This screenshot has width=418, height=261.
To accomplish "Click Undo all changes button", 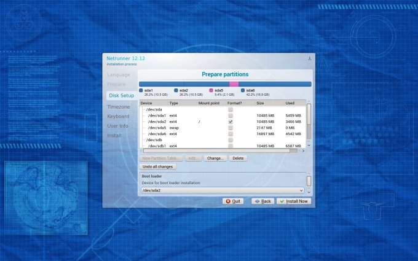I will pos(159,166).
